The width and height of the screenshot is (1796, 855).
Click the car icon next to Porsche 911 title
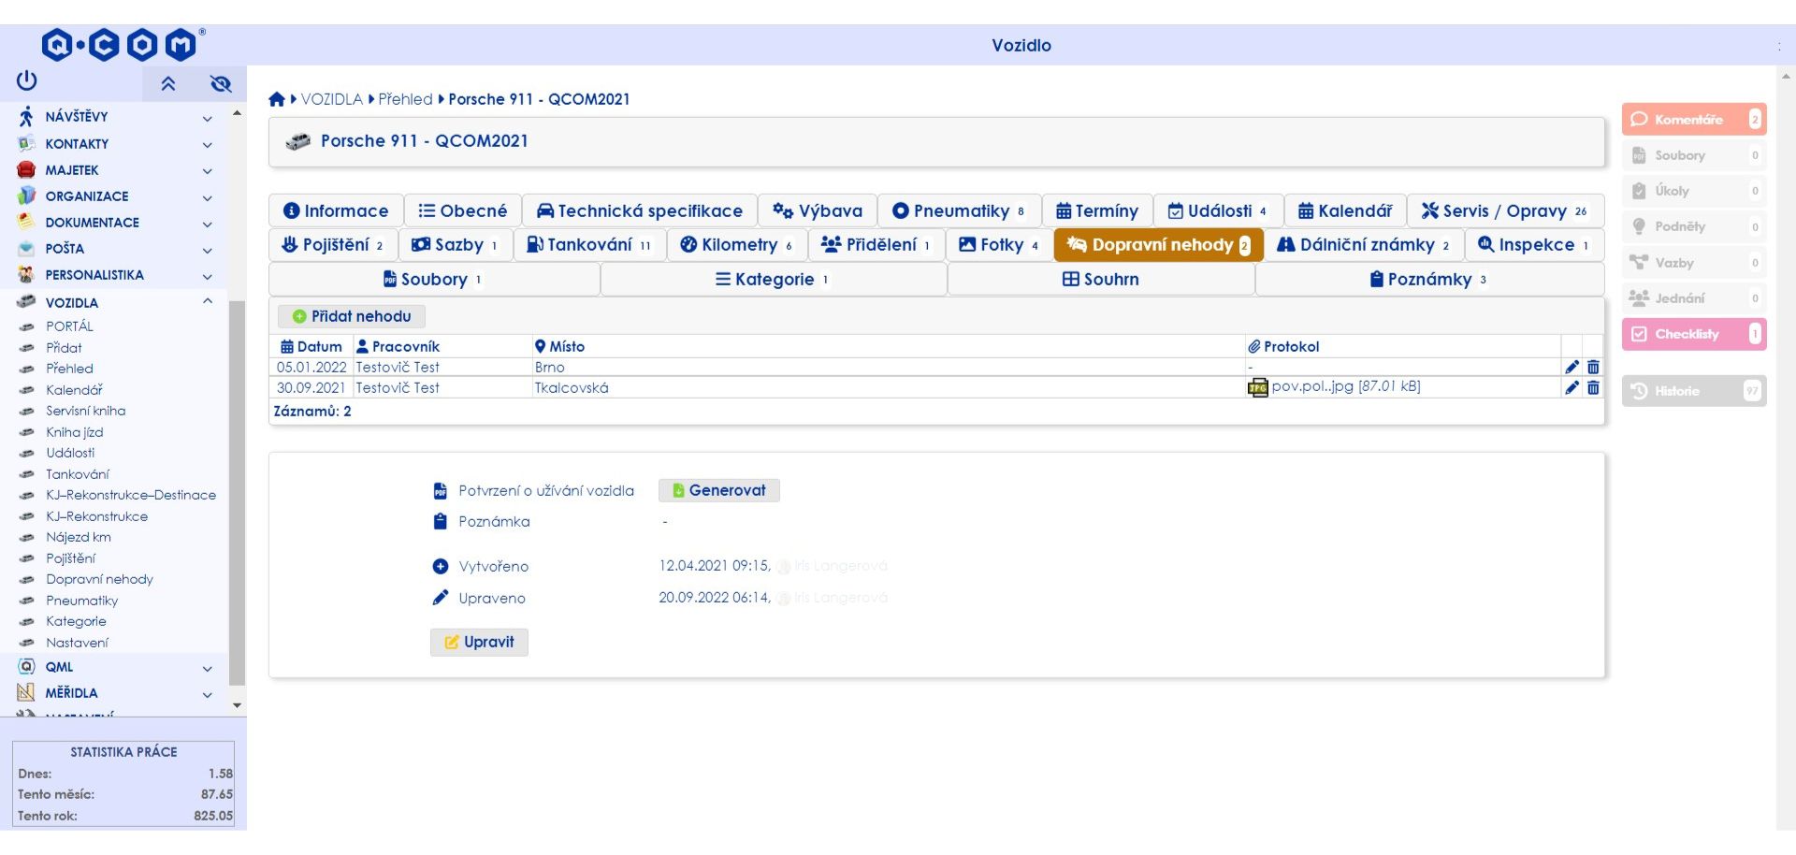pyautogui.click(x=297, y=141)
